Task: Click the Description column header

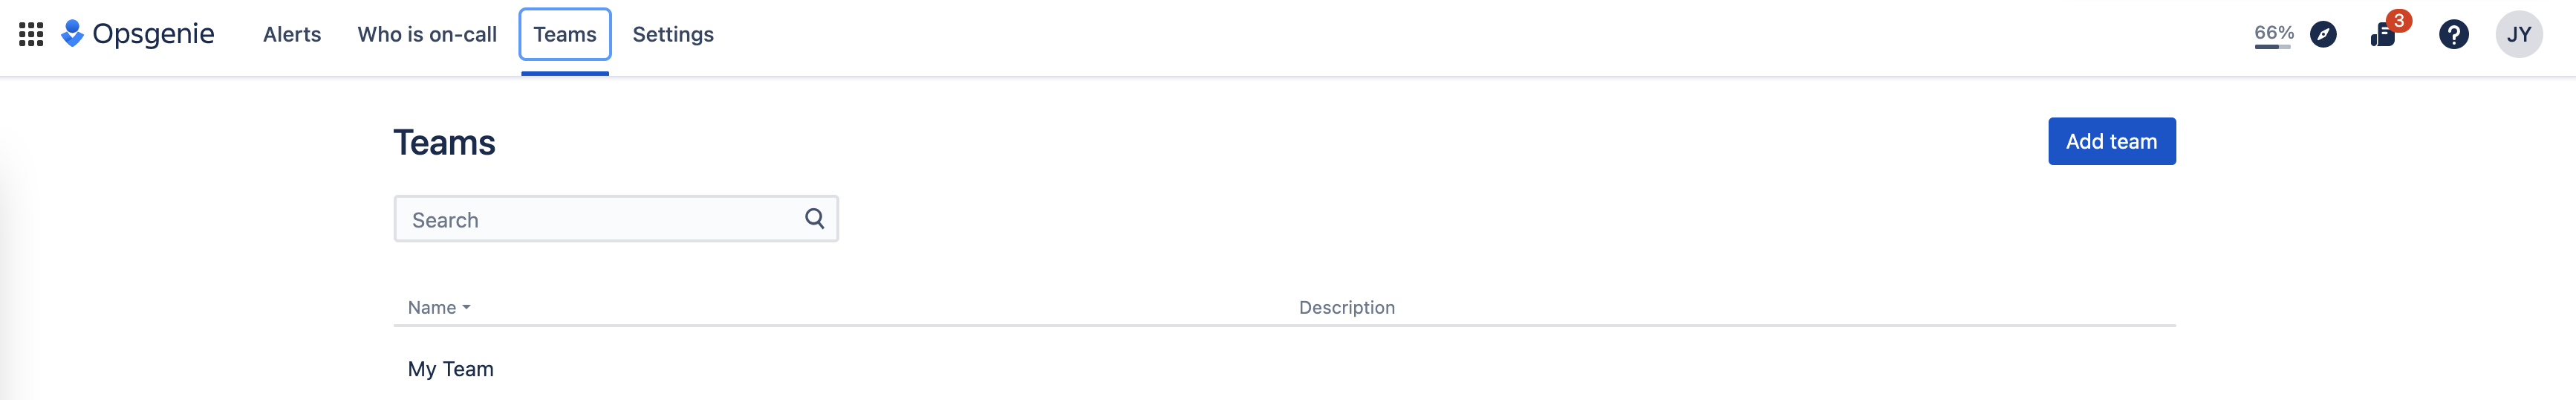Action: pos(1346,308)
